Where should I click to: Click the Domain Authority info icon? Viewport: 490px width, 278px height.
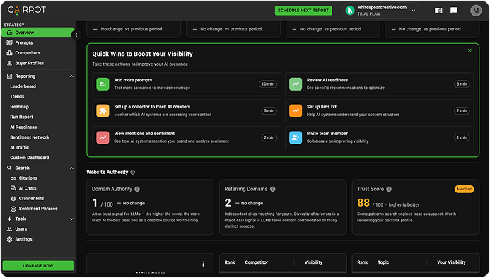tap(137, 189)
